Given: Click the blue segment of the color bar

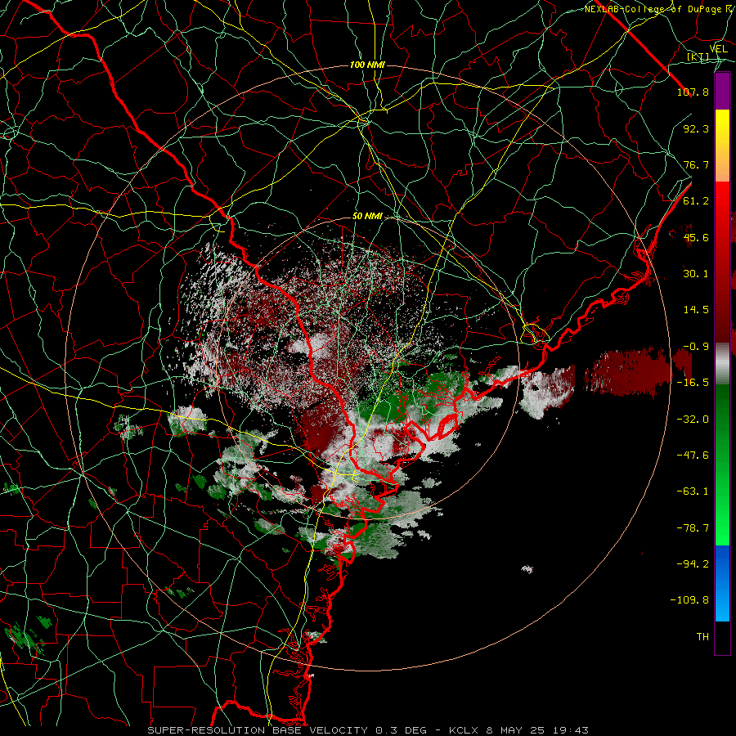Looking at the screenshot, I should click(x=722, y=583).
